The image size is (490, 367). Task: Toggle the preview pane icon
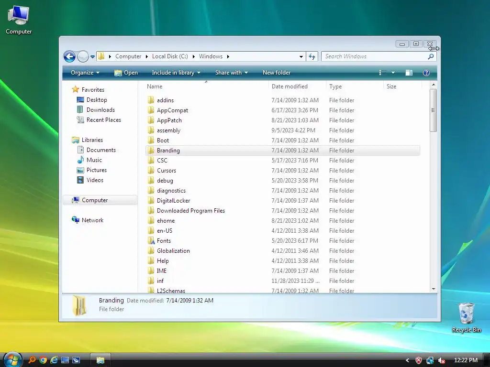[409, 73]
